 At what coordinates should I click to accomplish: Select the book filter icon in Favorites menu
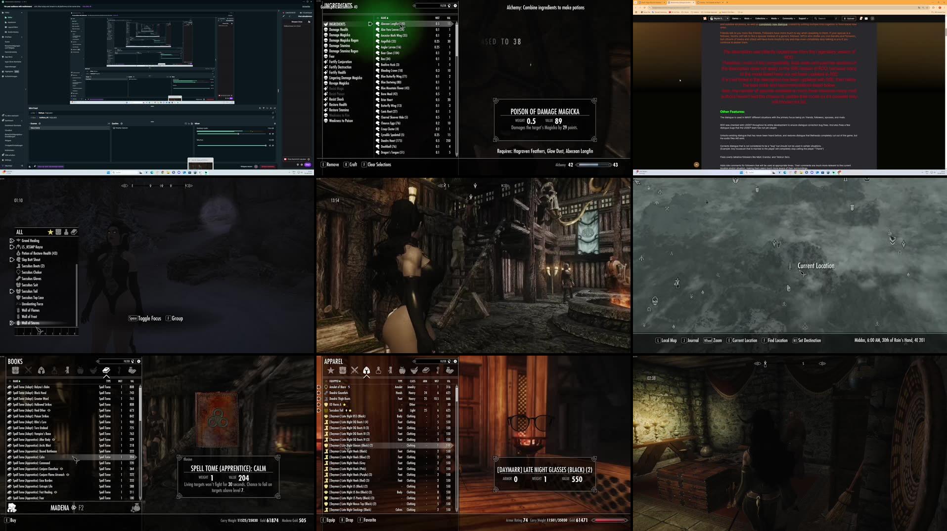(x=74, y=232)
